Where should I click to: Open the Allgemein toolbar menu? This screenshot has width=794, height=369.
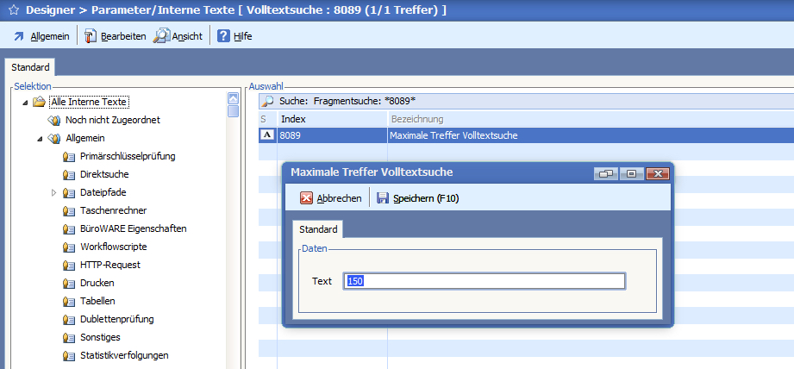pos(41,36)
